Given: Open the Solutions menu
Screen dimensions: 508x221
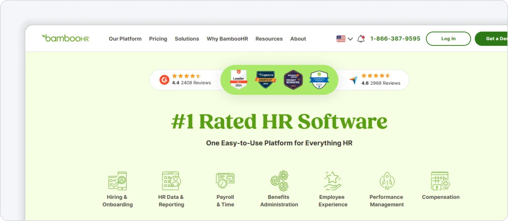Looking at the screenshot, I should (187, 39).
